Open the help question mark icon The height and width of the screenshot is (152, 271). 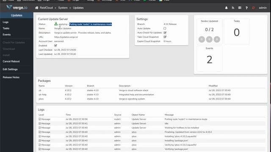pyautogui.click(x=246, y=8)
